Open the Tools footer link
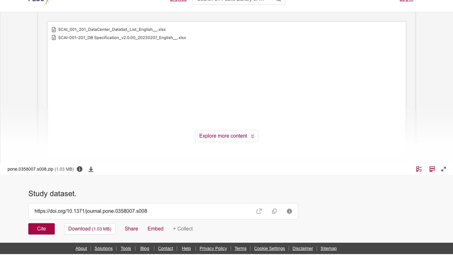 pos(126,249)
